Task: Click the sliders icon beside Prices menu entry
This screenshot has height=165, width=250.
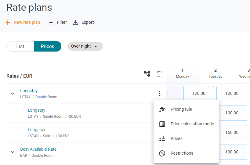Action: click(162, 138)
